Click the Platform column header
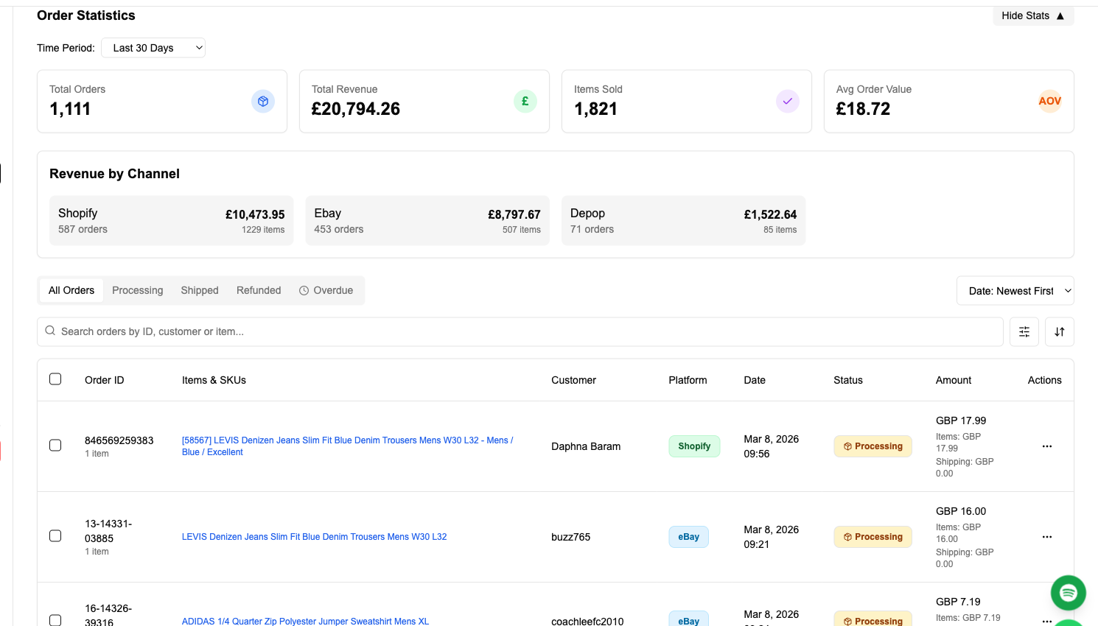This screenshot has width=1098, height=626. pyautogui.click(x=688, y=380)
